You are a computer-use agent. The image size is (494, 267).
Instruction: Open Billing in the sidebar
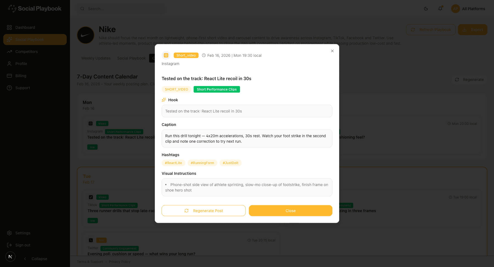point(35,76)
